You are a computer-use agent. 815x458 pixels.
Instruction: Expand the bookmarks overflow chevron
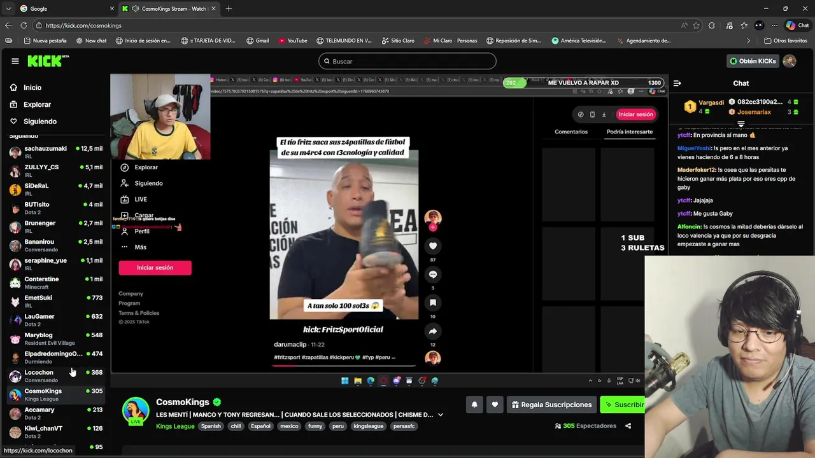[x=748, y=41]
